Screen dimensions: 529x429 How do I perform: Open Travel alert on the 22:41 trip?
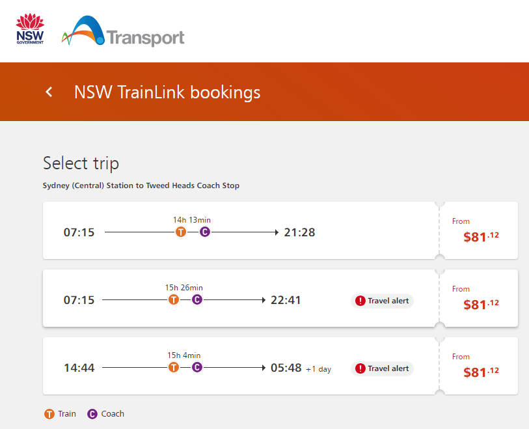pos(382,301)
